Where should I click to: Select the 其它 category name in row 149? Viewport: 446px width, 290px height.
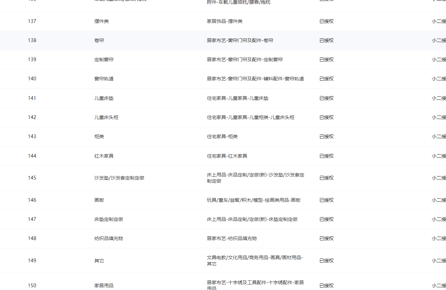[99, 261]
